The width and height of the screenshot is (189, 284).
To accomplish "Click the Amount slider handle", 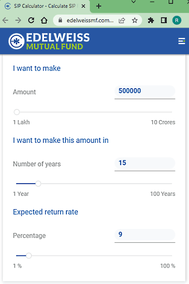I will tap(17, 112).
